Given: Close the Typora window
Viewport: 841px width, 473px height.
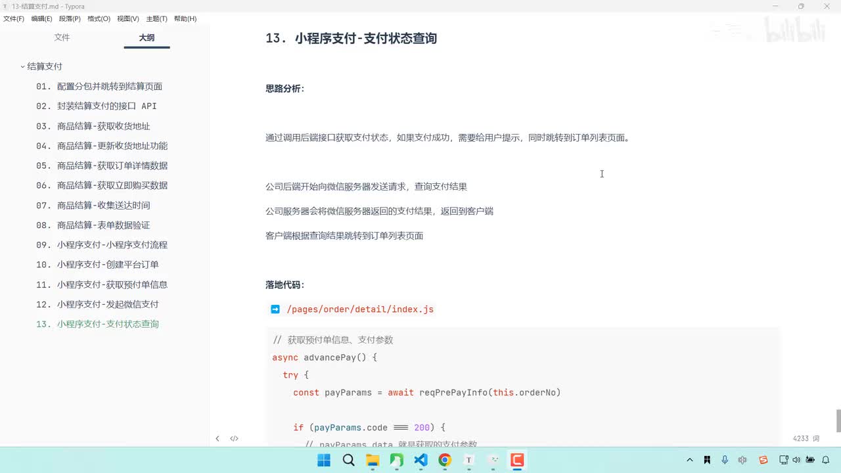Looking at the screenshot, I should tap(827, 6).
